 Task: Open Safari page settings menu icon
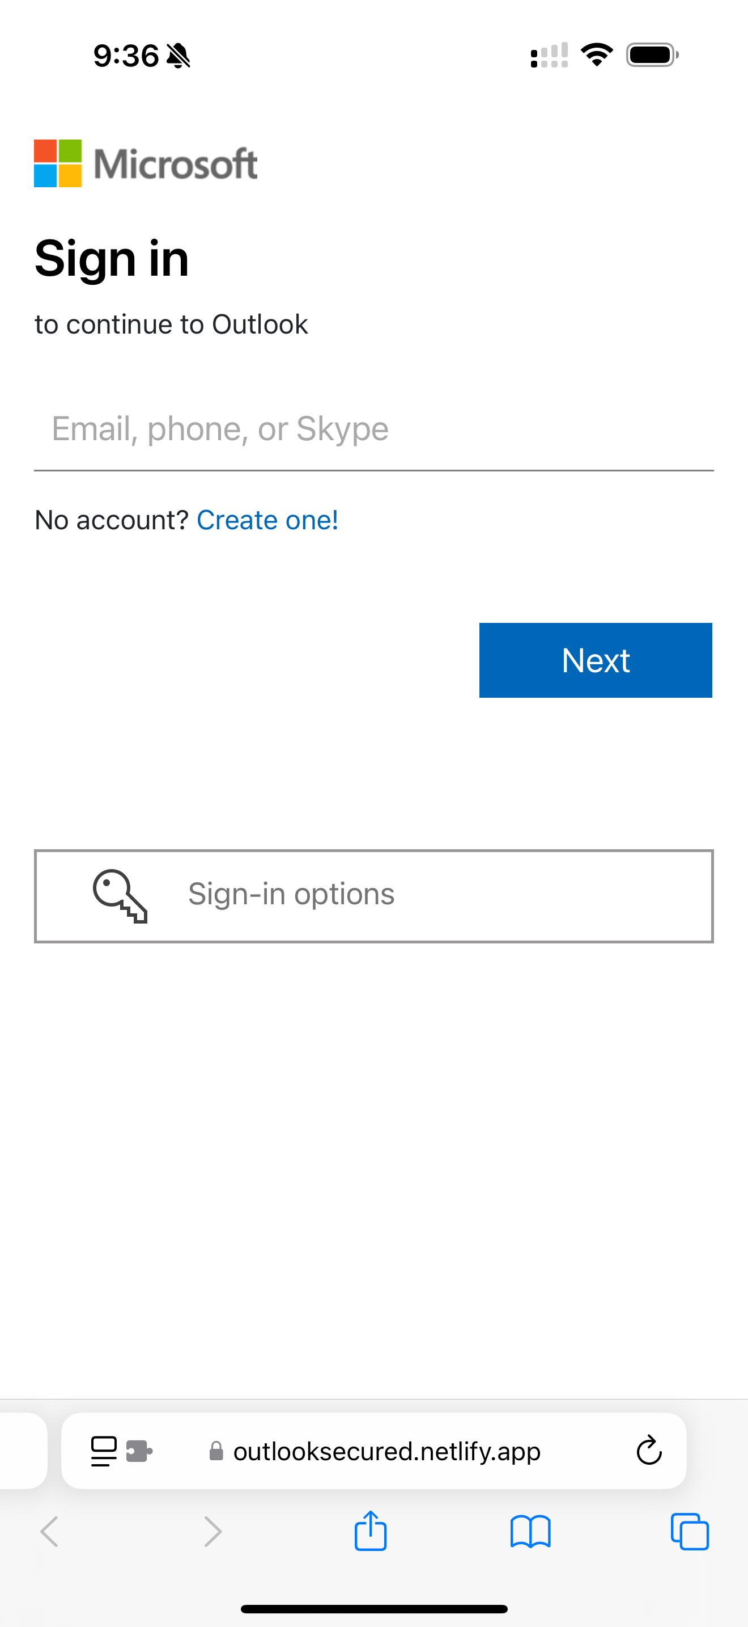coord(104,1451)
